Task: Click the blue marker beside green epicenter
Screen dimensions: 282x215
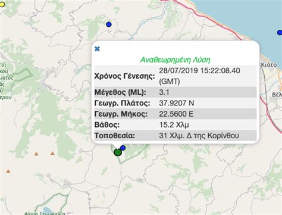Action: click(x=123, y=148)
